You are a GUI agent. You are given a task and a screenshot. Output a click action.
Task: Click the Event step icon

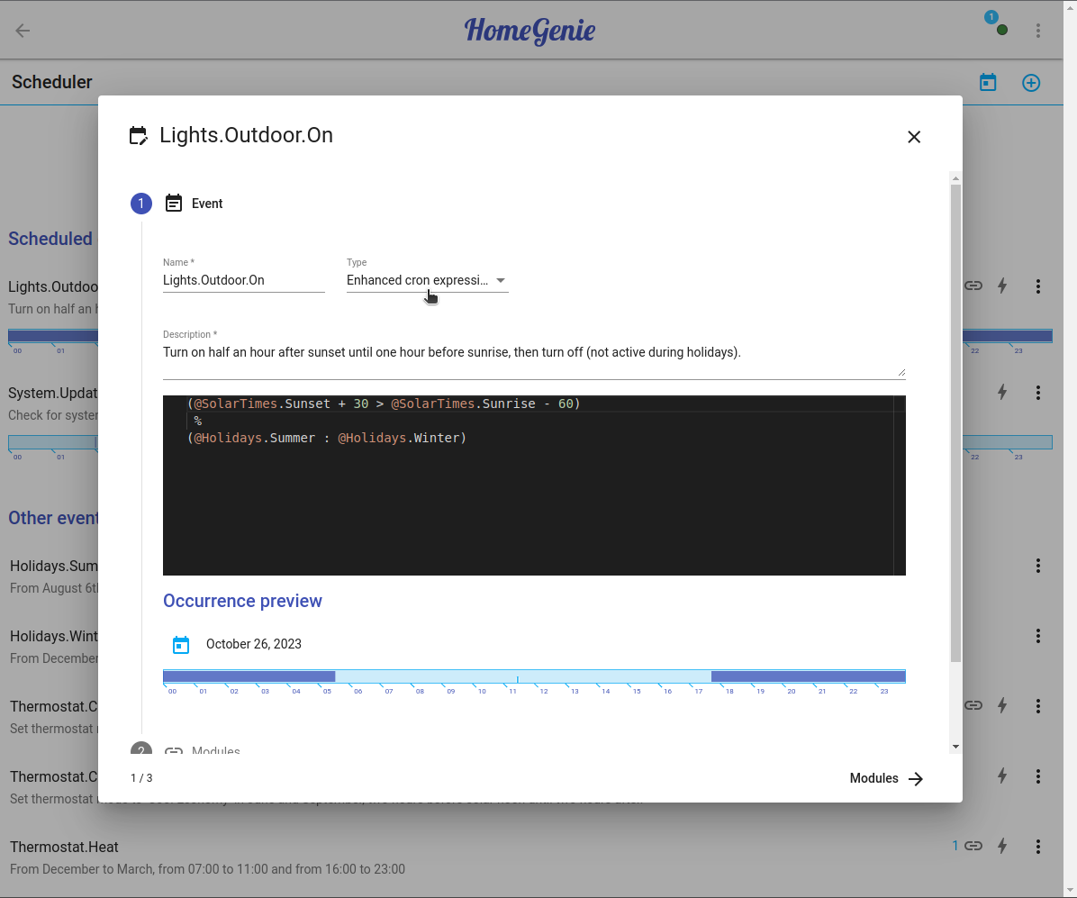click(174, 204)
